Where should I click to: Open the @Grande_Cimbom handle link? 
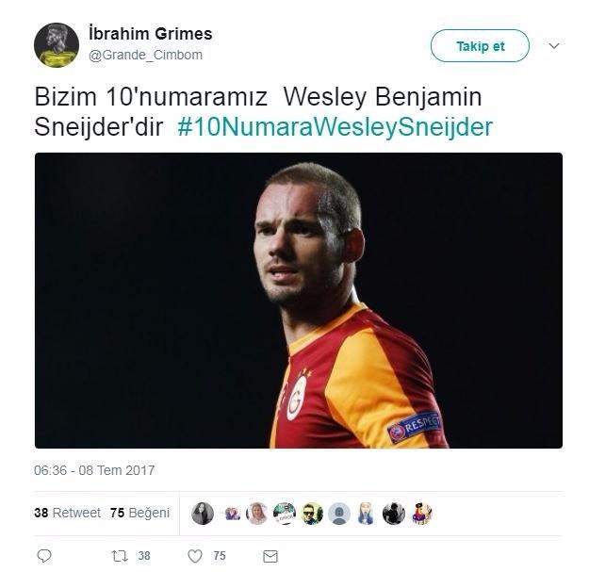[x=145, y=55]
